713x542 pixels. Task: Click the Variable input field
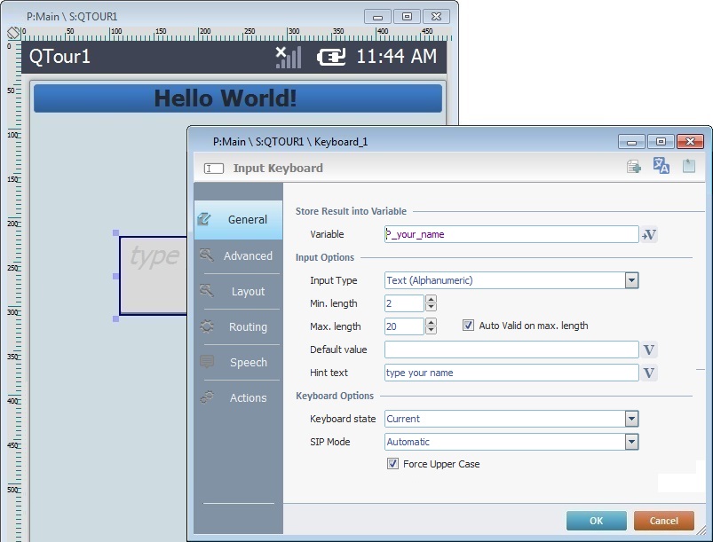tap(511, 234)
